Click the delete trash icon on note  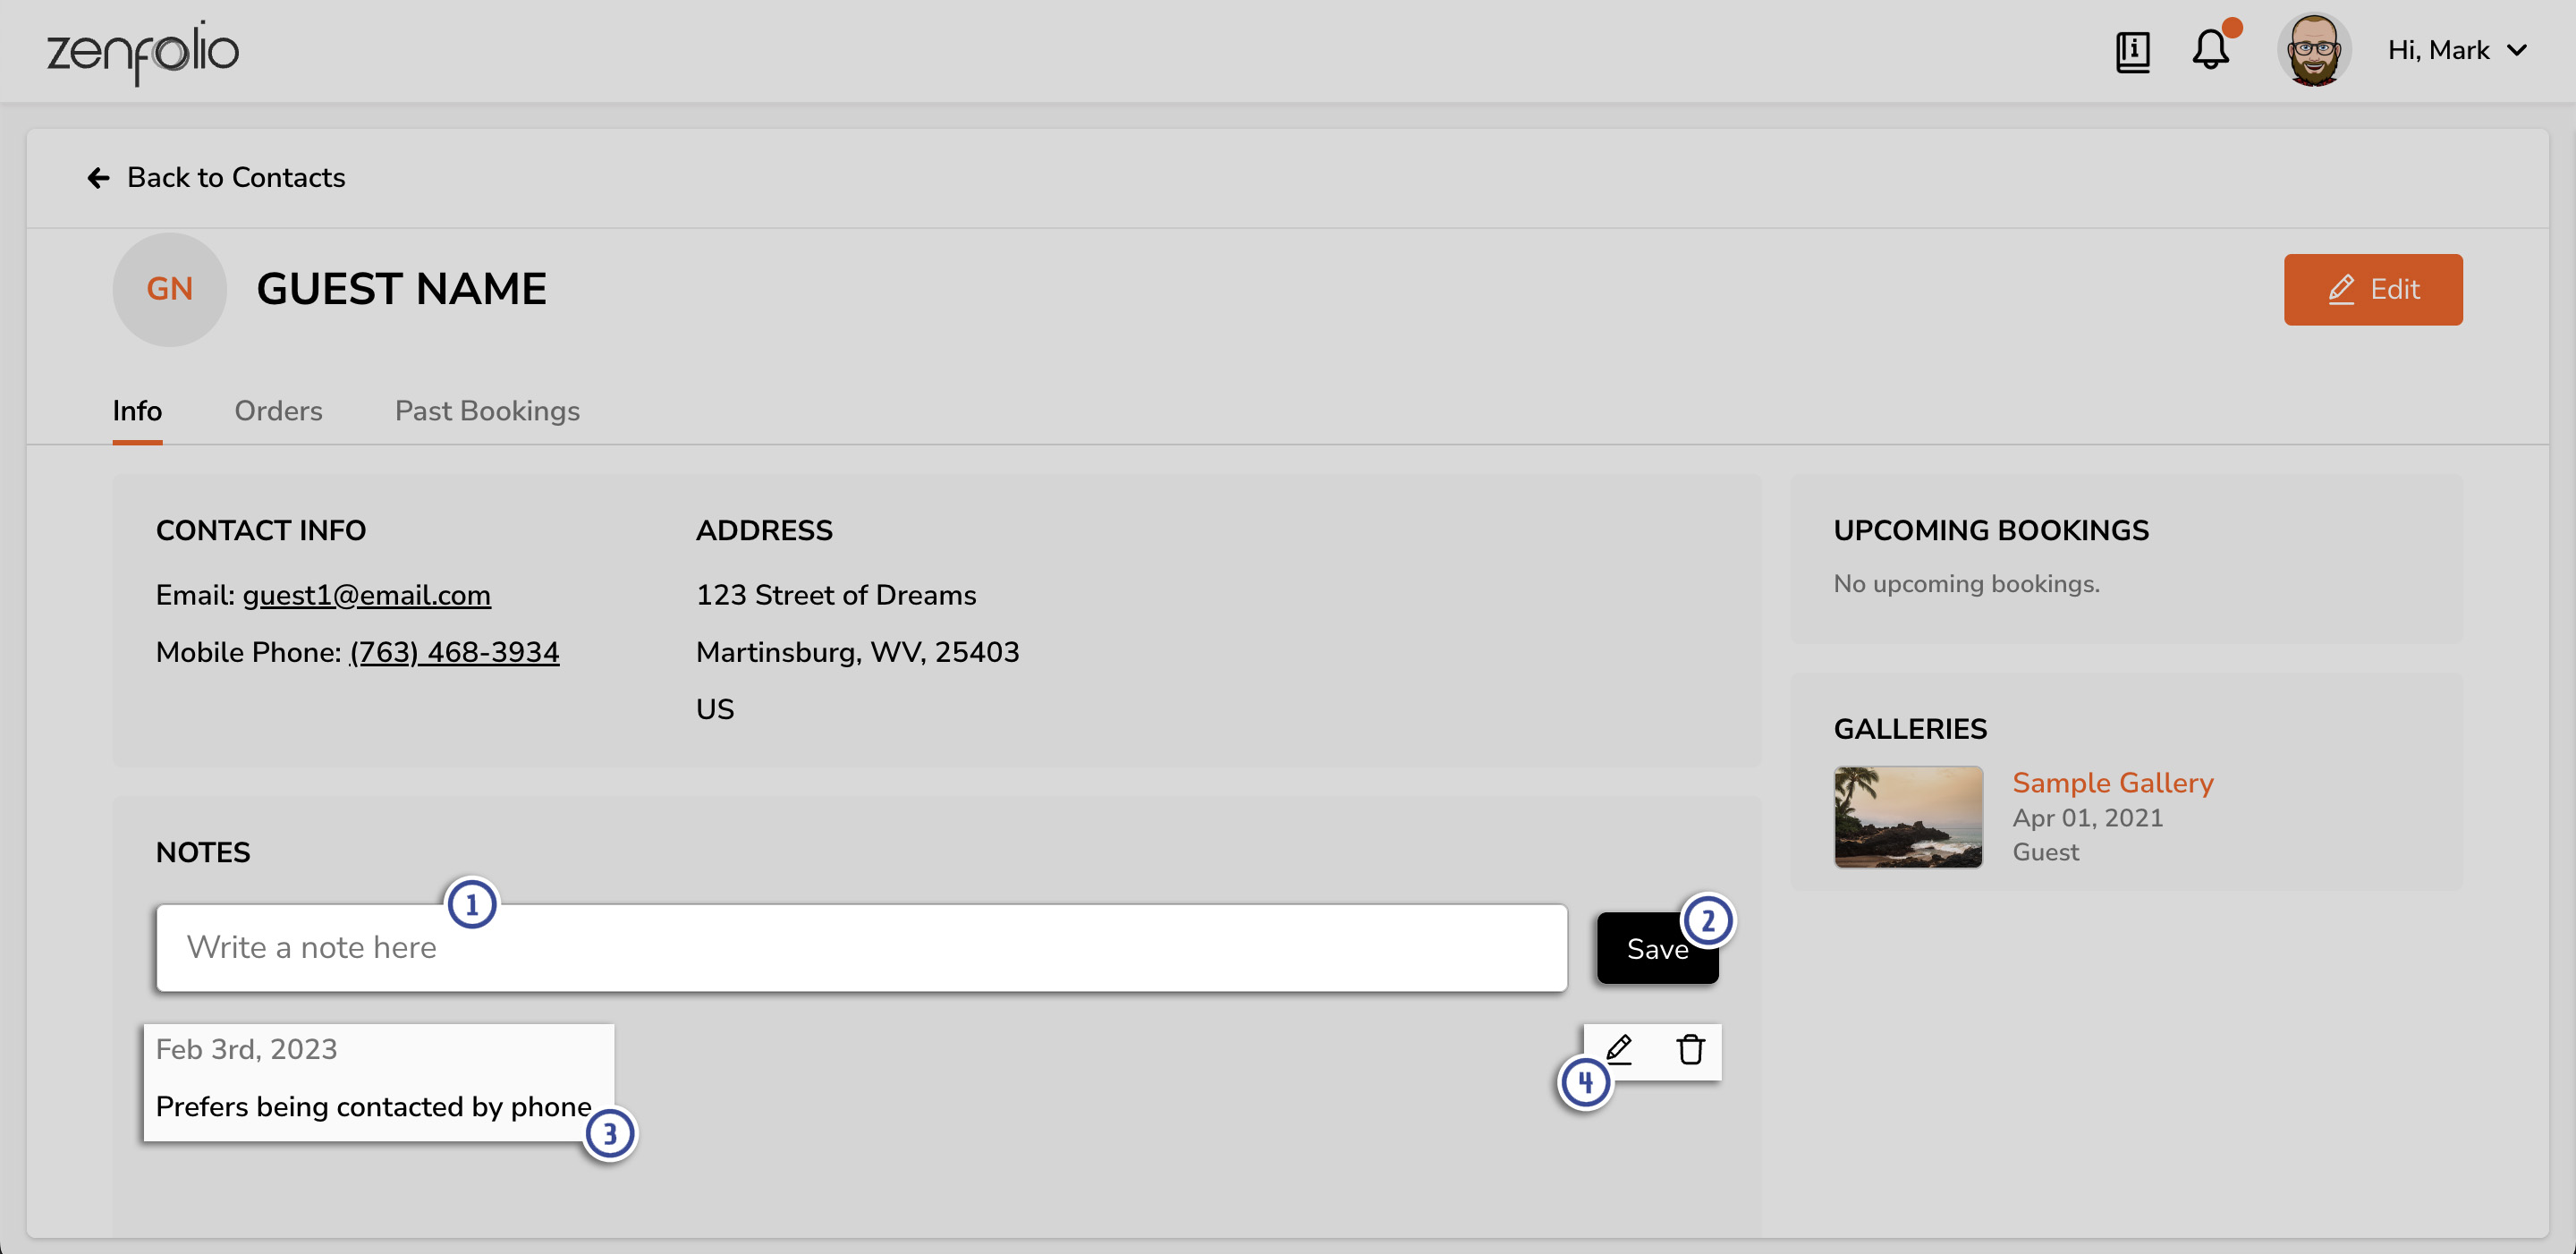[1689, 1050]
